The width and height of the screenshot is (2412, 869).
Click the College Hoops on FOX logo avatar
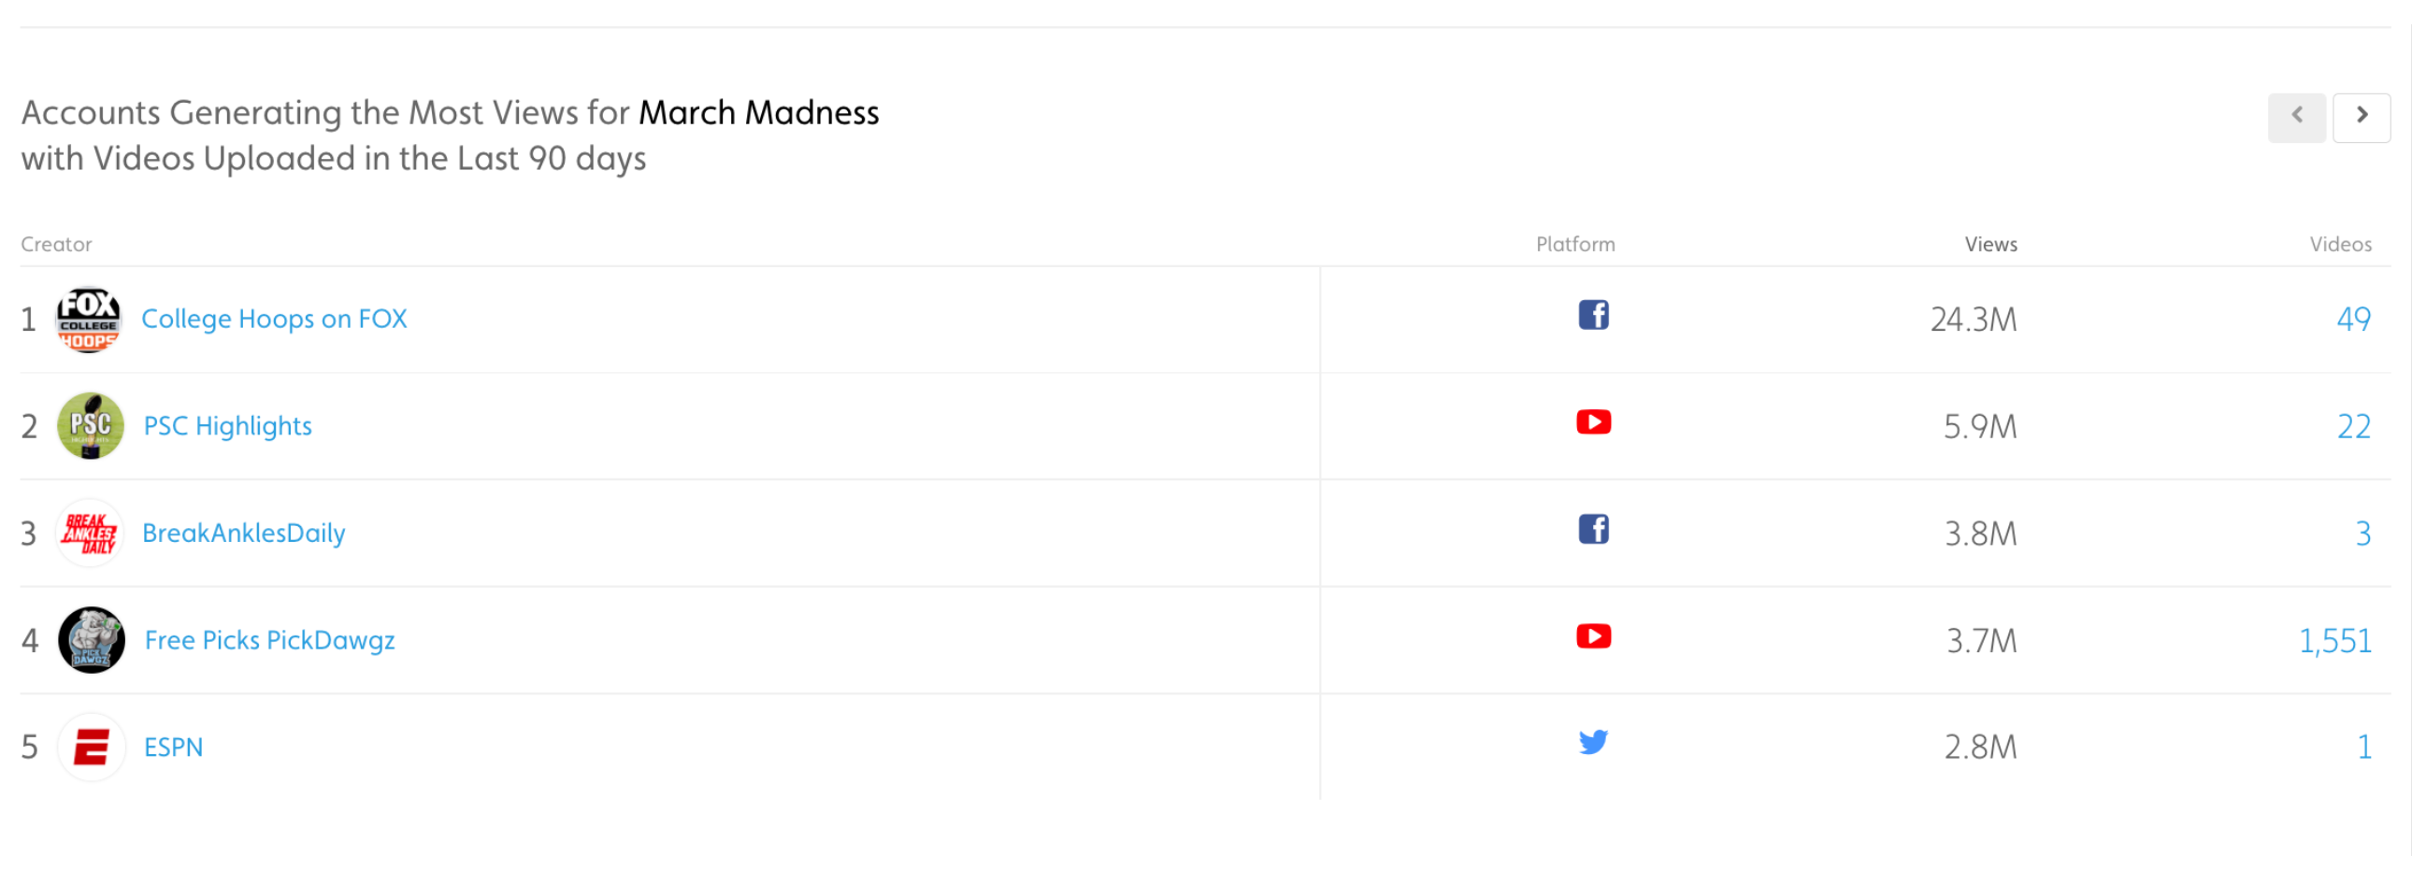[x=89, y=320]
